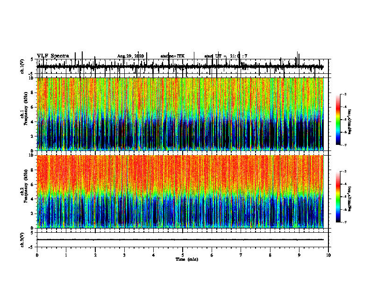Click the "0" tick on the time axis
370x286 pixels.
click(37, 255)
